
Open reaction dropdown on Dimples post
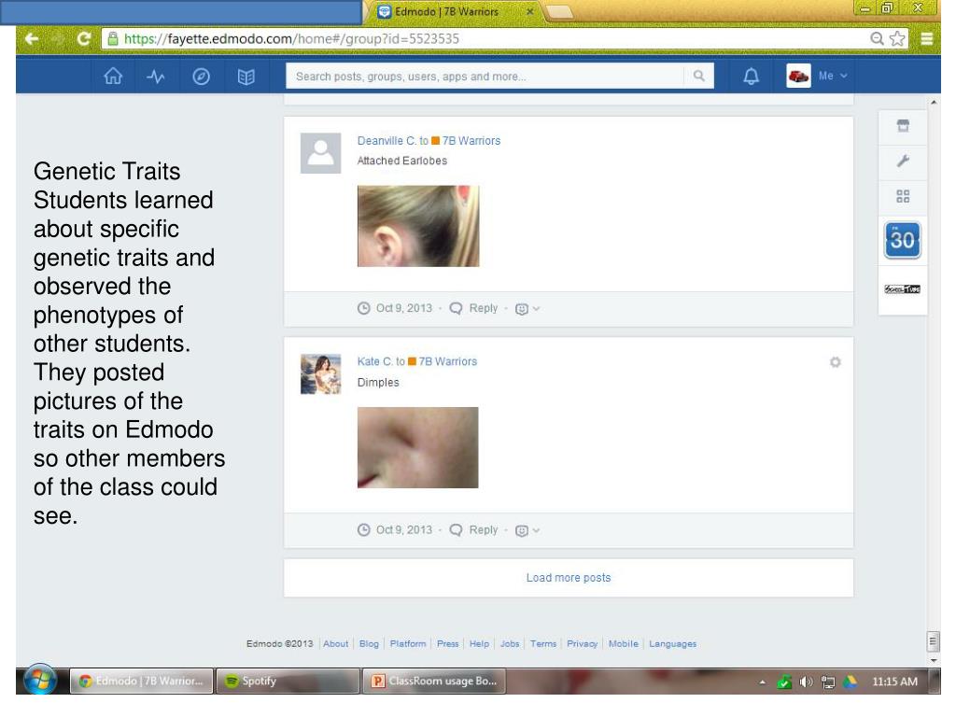527,530
